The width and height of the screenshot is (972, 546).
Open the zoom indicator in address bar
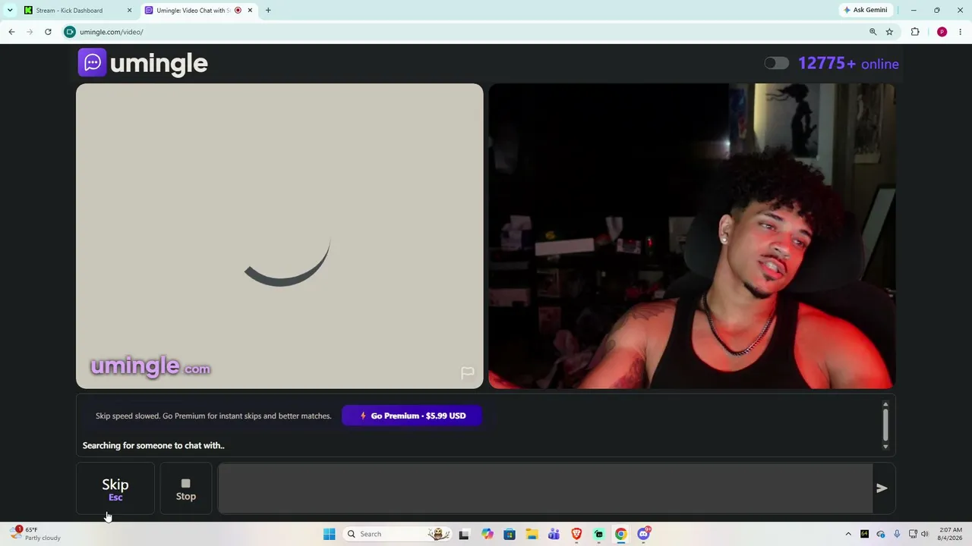click(x=873, y=32)
